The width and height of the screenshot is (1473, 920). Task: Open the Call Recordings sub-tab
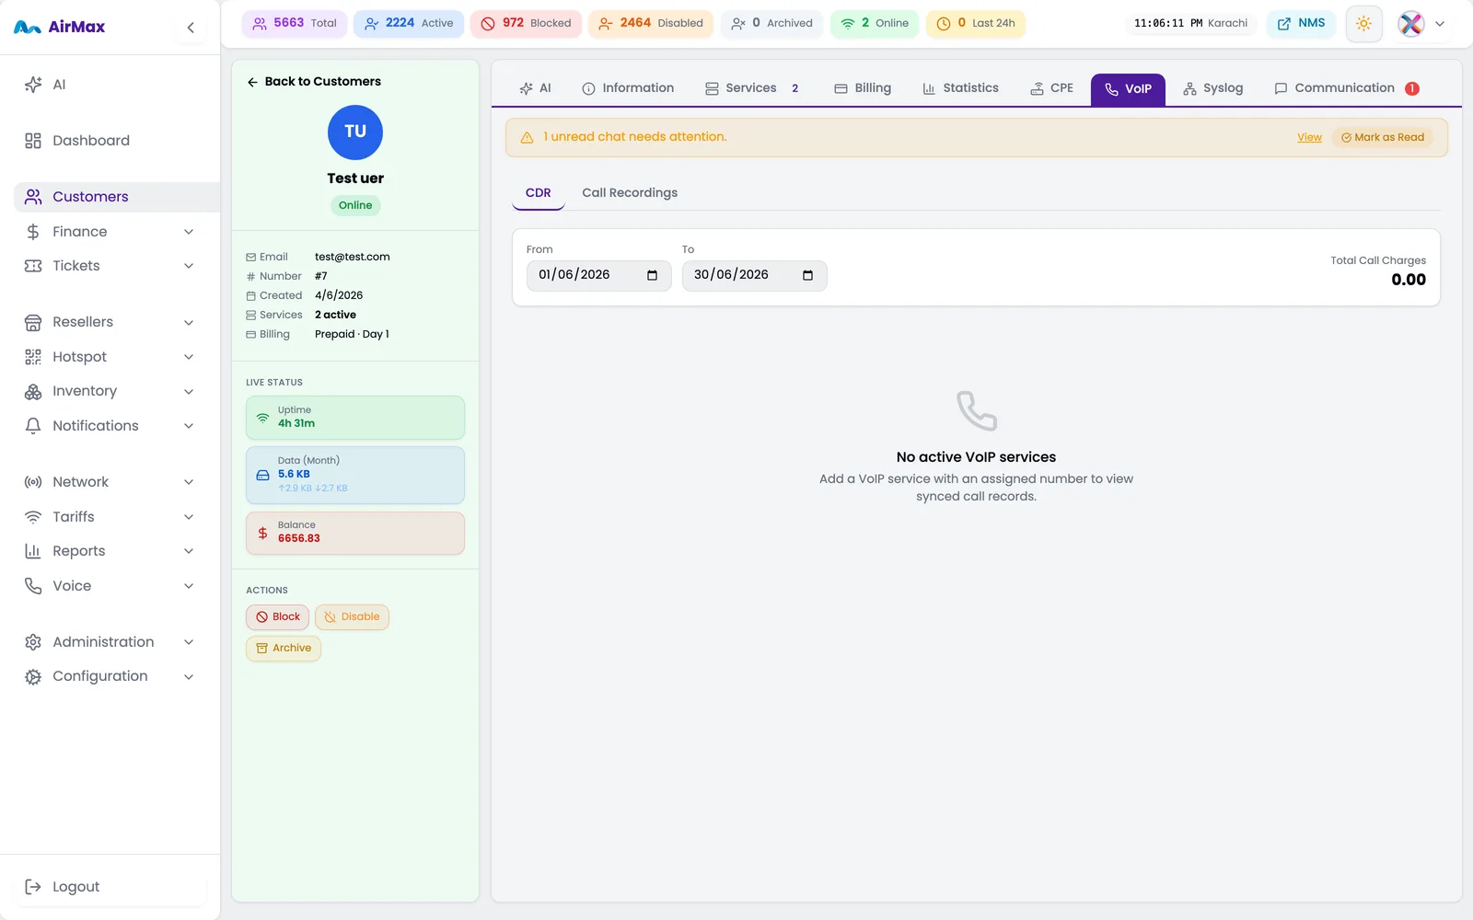pos(630,193)
